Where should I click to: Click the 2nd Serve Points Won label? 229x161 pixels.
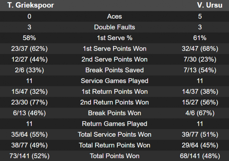tap(114, 59)
